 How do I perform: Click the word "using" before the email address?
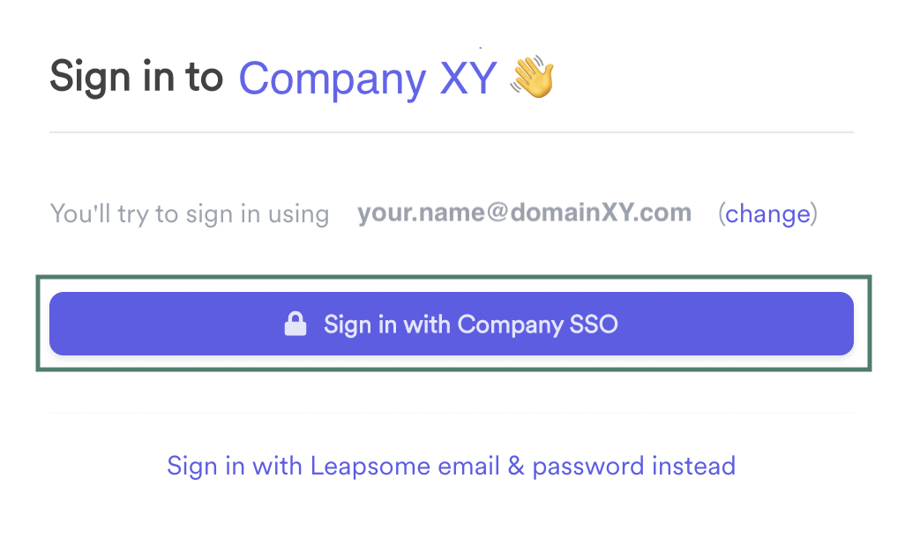[x=298, y=213]
